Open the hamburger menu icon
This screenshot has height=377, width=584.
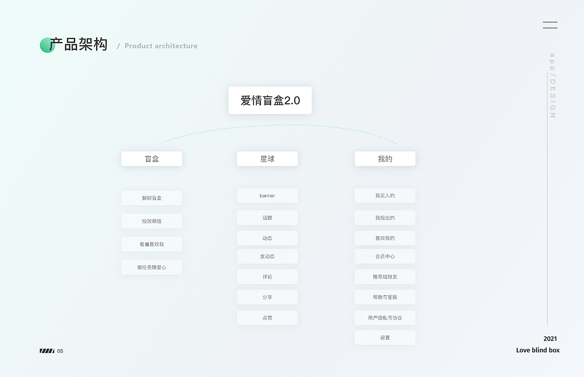[550, 25]
